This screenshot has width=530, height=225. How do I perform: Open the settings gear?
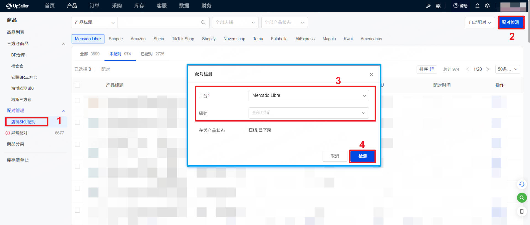click(x=487, y=6)
